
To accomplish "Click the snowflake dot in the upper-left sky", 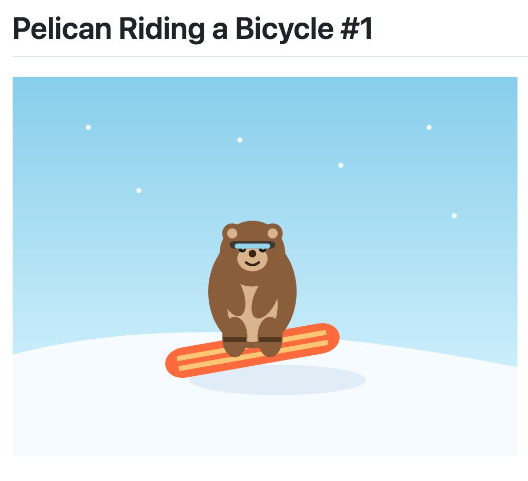I will click(88, 127).
